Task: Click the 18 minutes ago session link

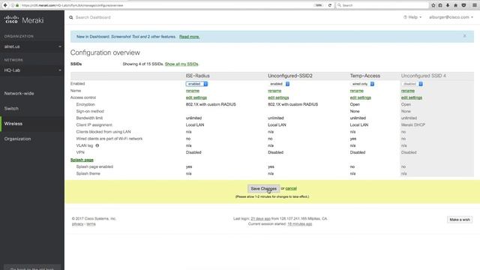Action: pyautogui.click(x=300, y=224)
